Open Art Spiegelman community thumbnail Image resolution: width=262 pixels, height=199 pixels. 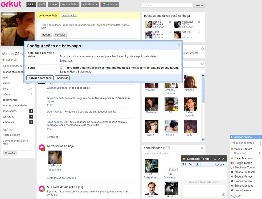click(x=152, y=166)
